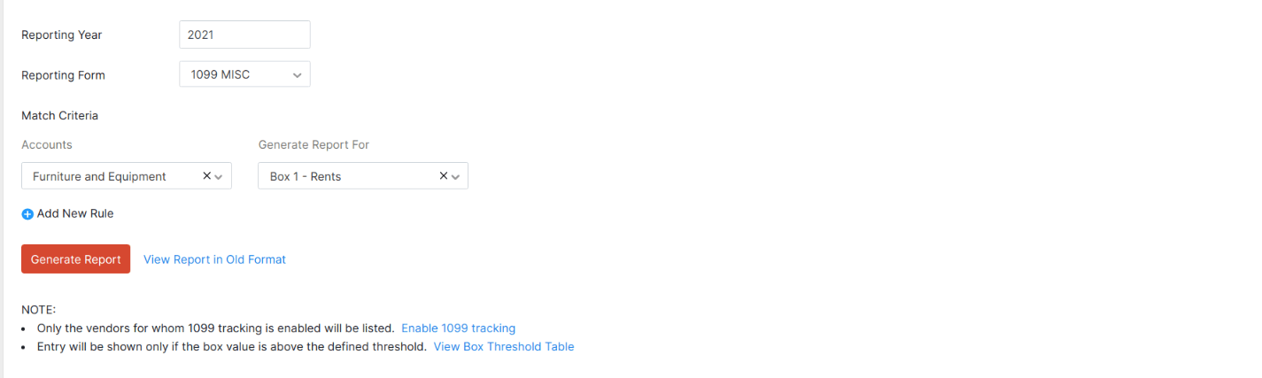Follow the Enable 1099 tracking link
Screen dimensions: 1262x378
tap(458, 328)
